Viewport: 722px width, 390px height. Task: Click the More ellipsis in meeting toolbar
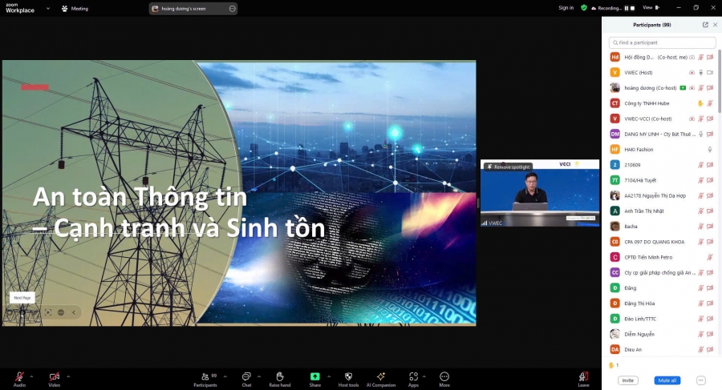click(444, 376)
